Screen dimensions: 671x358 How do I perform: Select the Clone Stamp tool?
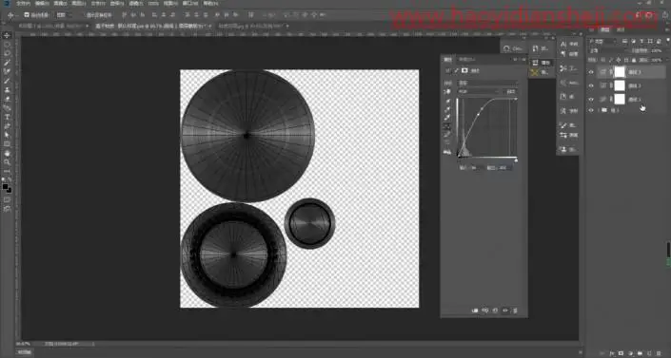[x=7, y=89]
